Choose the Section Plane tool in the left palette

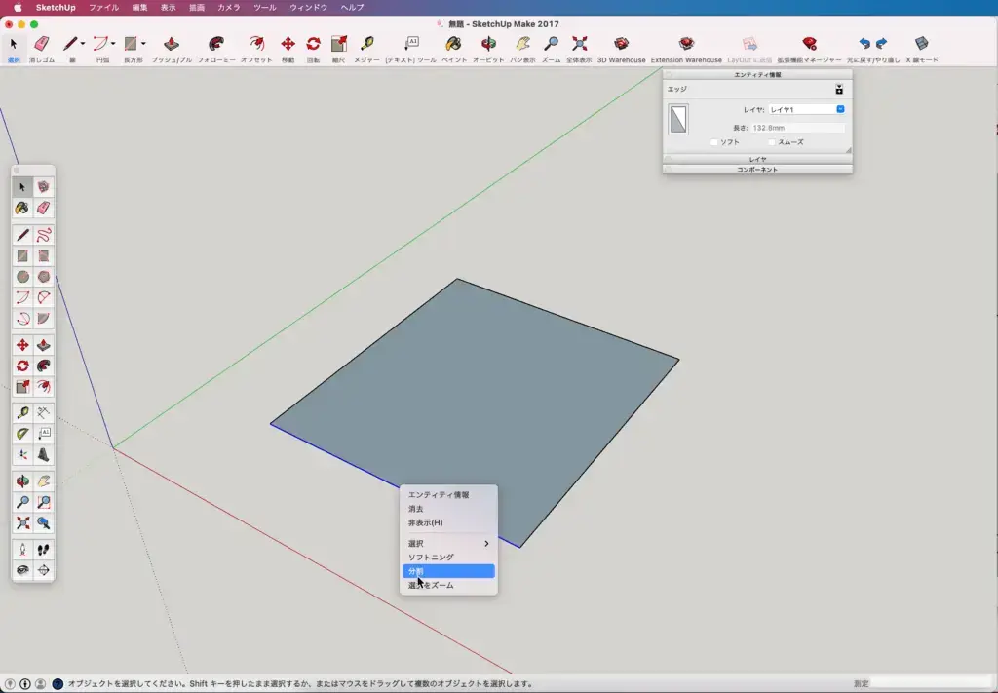coord(43,570)
